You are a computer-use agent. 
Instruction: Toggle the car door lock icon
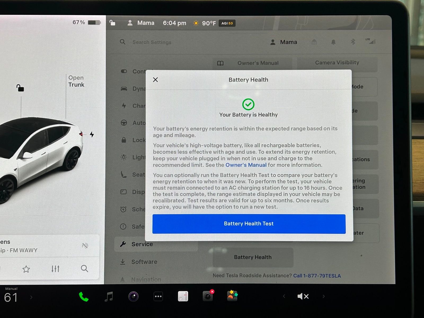(20, 88)
